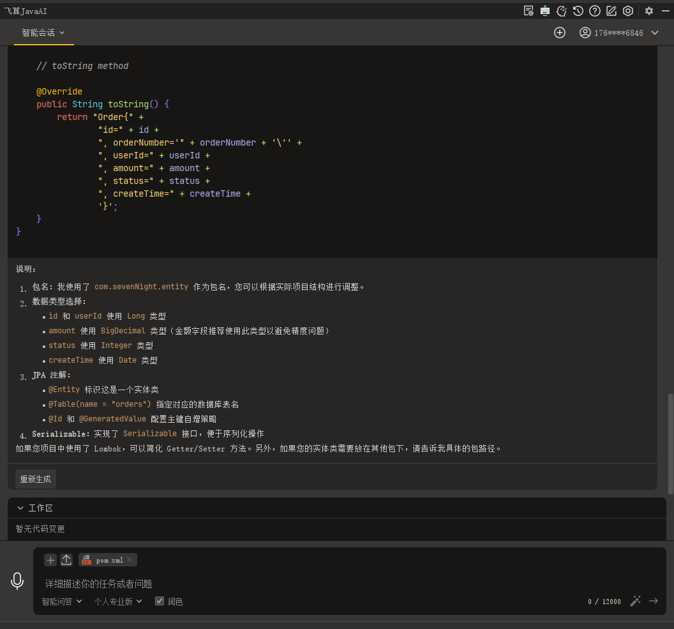Click the magic wand polish icon
The image size is (674, 629).
click(x=635, y=601)
